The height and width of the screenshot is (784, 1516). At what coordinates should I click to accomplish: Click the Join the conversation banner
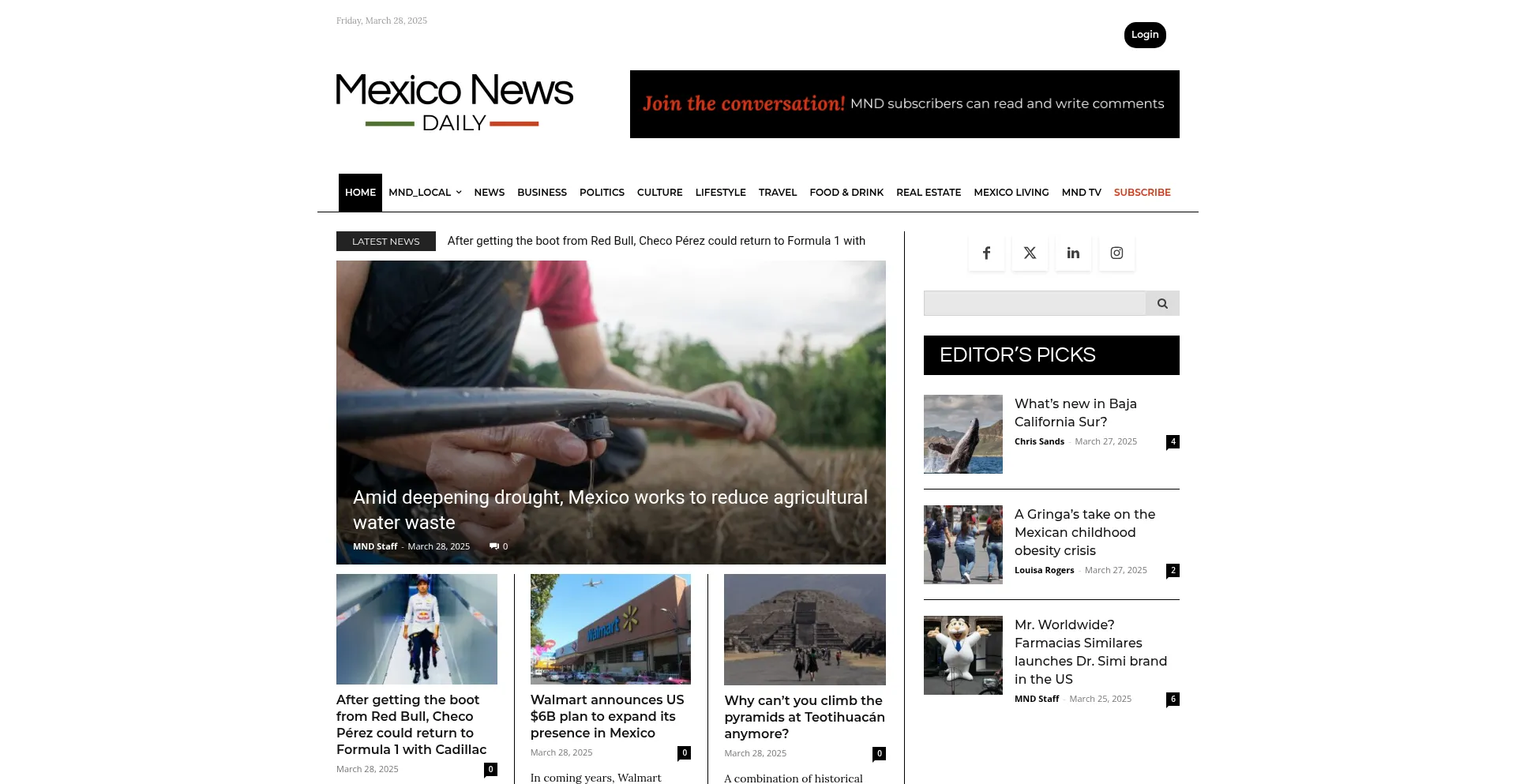click(x=904, y=104)
